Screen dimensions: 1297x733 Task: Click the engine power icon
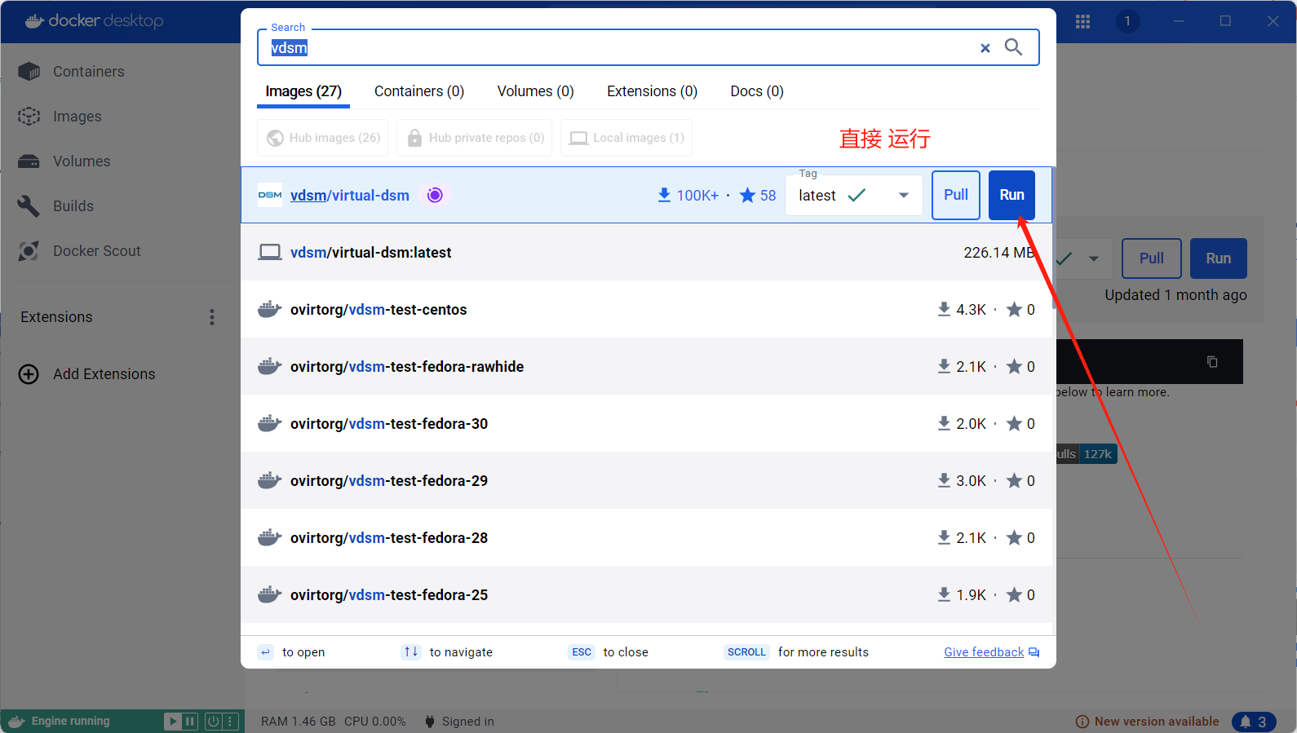coord(213,722)
